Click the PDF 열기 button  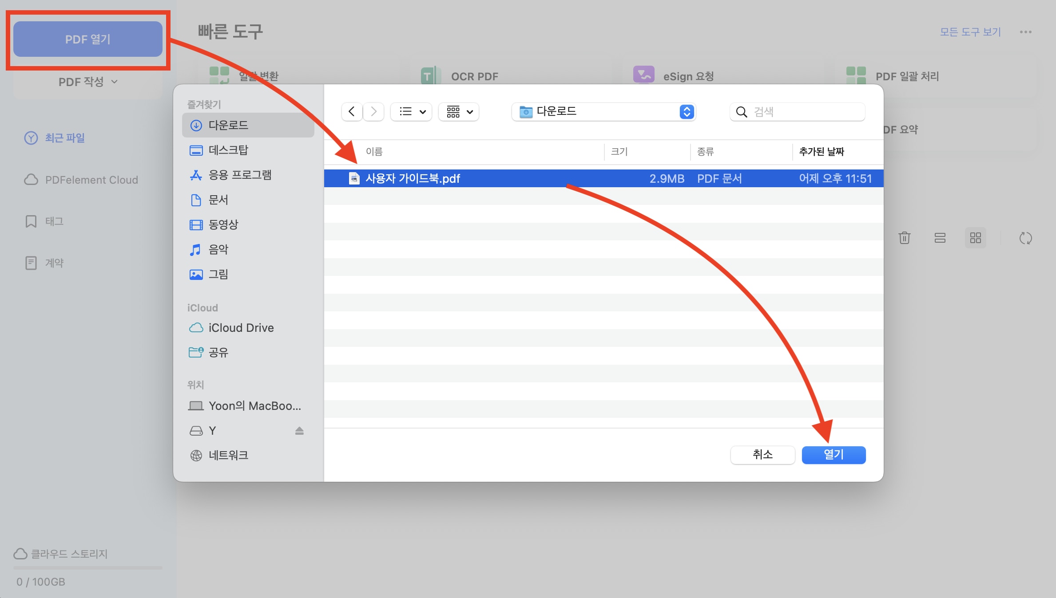(x=87, y=39)
